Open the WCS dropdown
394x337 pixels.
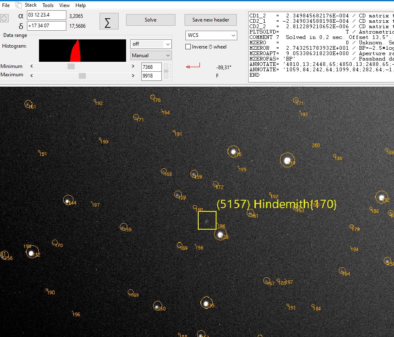click(211, 35)
